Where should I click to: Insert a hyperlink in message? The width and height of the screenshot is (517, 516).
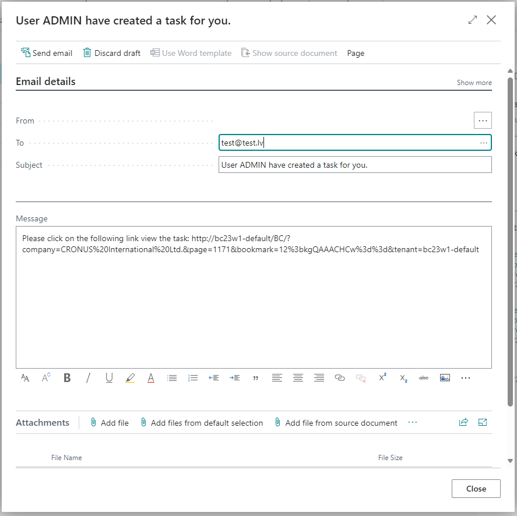(340, 378)
